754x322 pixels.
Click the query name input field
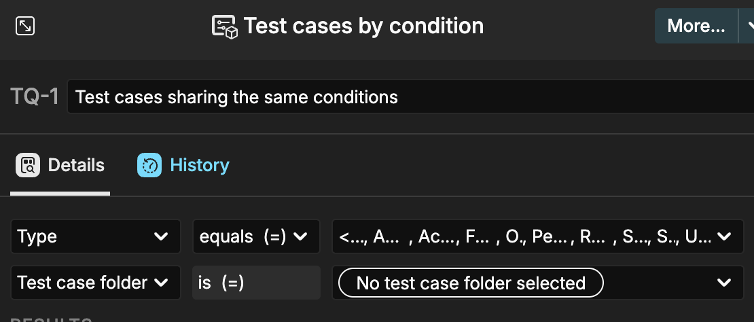tap(408, 97)
